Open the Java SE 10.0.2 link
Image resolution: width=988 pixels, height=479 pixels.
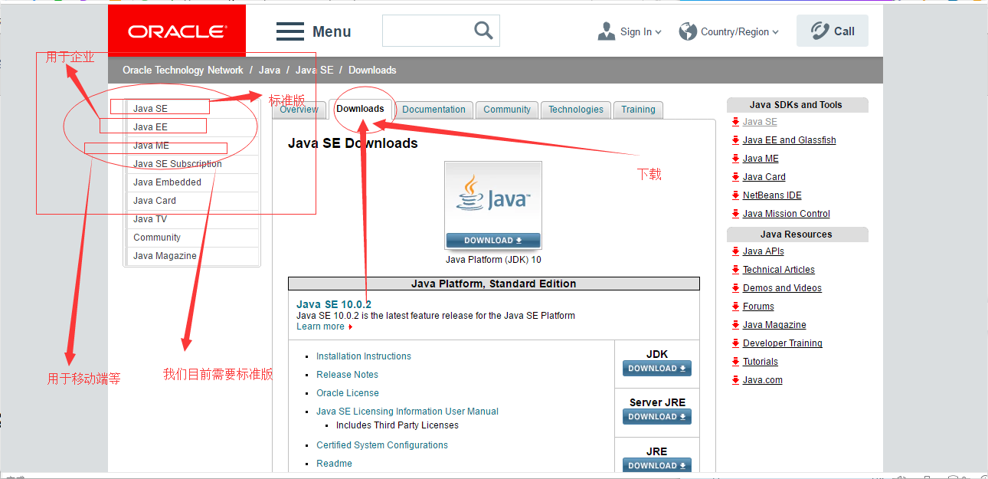[334, 304]
